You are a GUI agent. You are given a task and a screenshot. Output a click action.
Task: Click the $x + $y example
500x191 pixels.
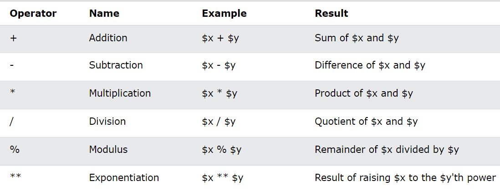click(219, 39)
